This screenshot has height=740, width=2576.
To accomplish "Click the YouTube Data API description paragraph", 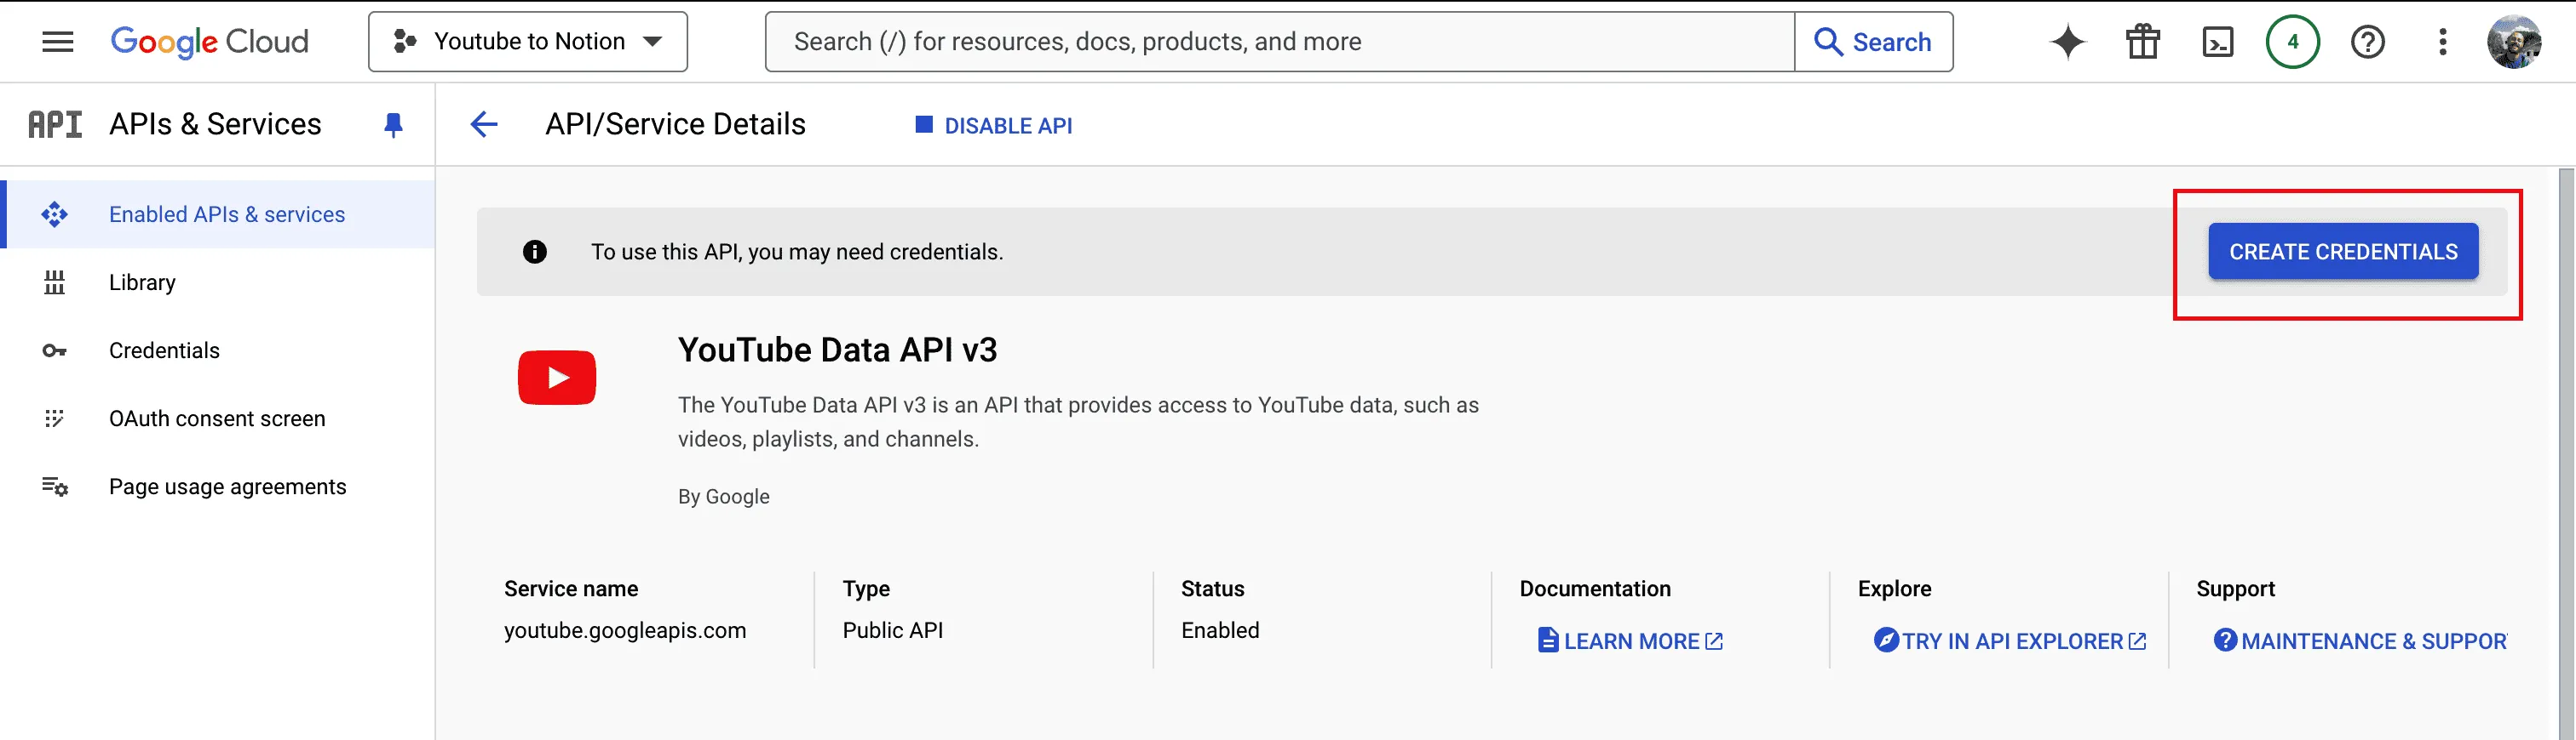I will pos(1078,423).
